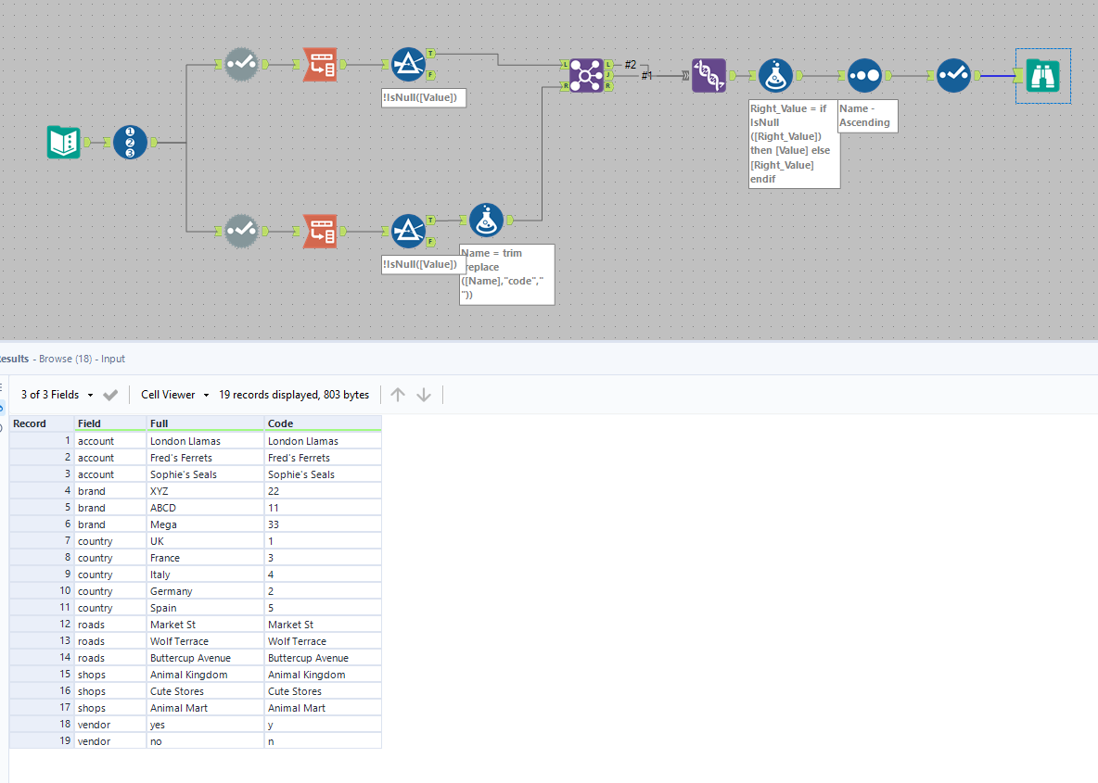
Task: Click the down arrow to jump to next record
Action: tap(424, 394)
